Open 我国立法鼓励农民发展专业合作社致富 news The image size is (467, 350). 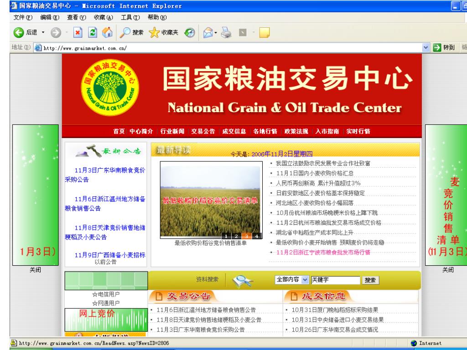[x=323, y=164]
